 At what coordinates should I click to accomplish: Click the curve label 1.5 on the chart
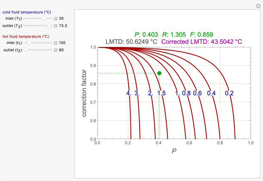161,93
